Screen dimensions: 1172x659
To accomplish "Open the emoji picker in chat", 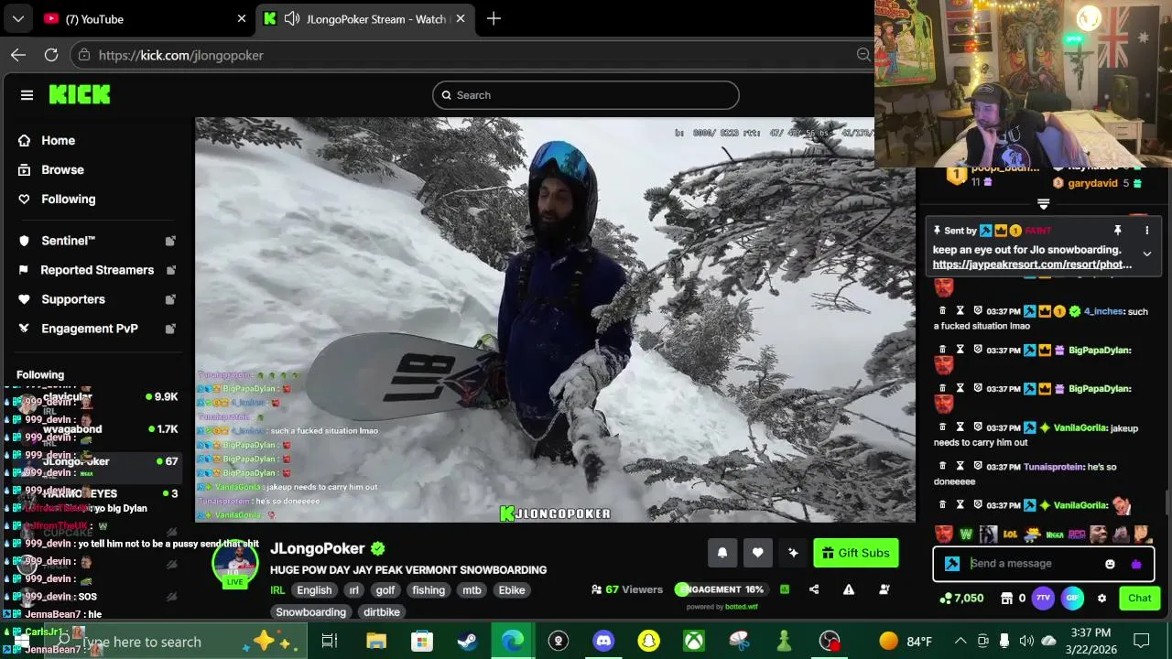I will pyautogui.click(x=1110, y=564).
